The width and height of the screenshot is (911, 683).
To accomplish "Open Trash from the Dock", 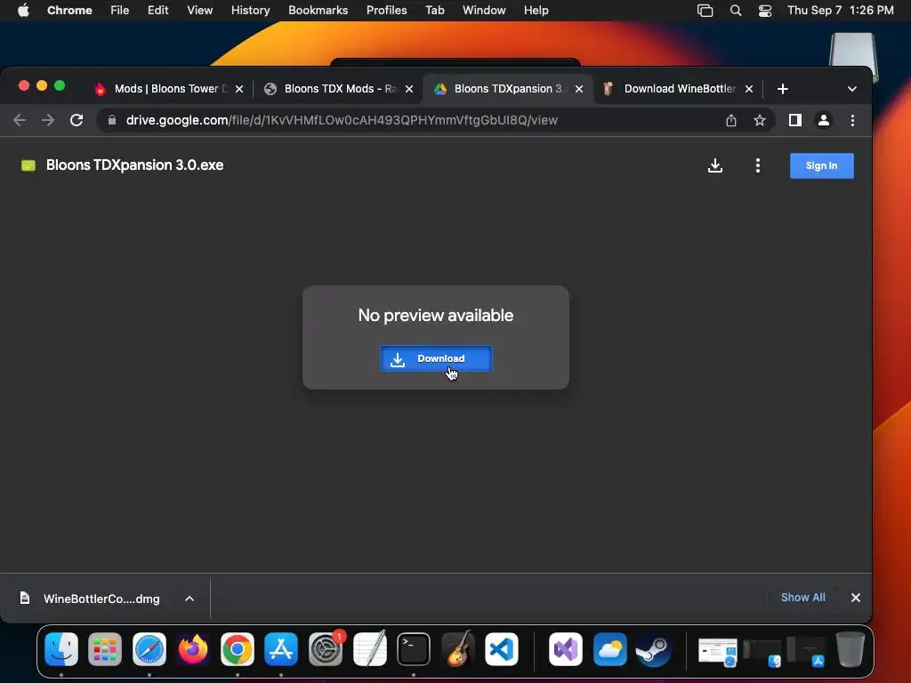I will click(850, 648).
